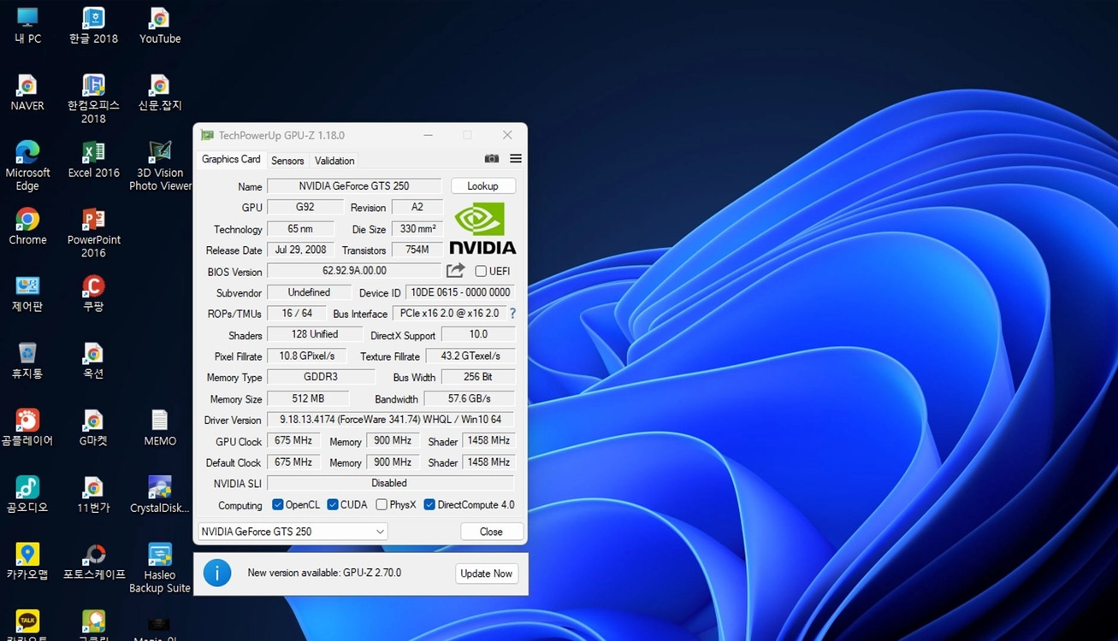Open the NAVER desktop shortcut

pos(27,92)
